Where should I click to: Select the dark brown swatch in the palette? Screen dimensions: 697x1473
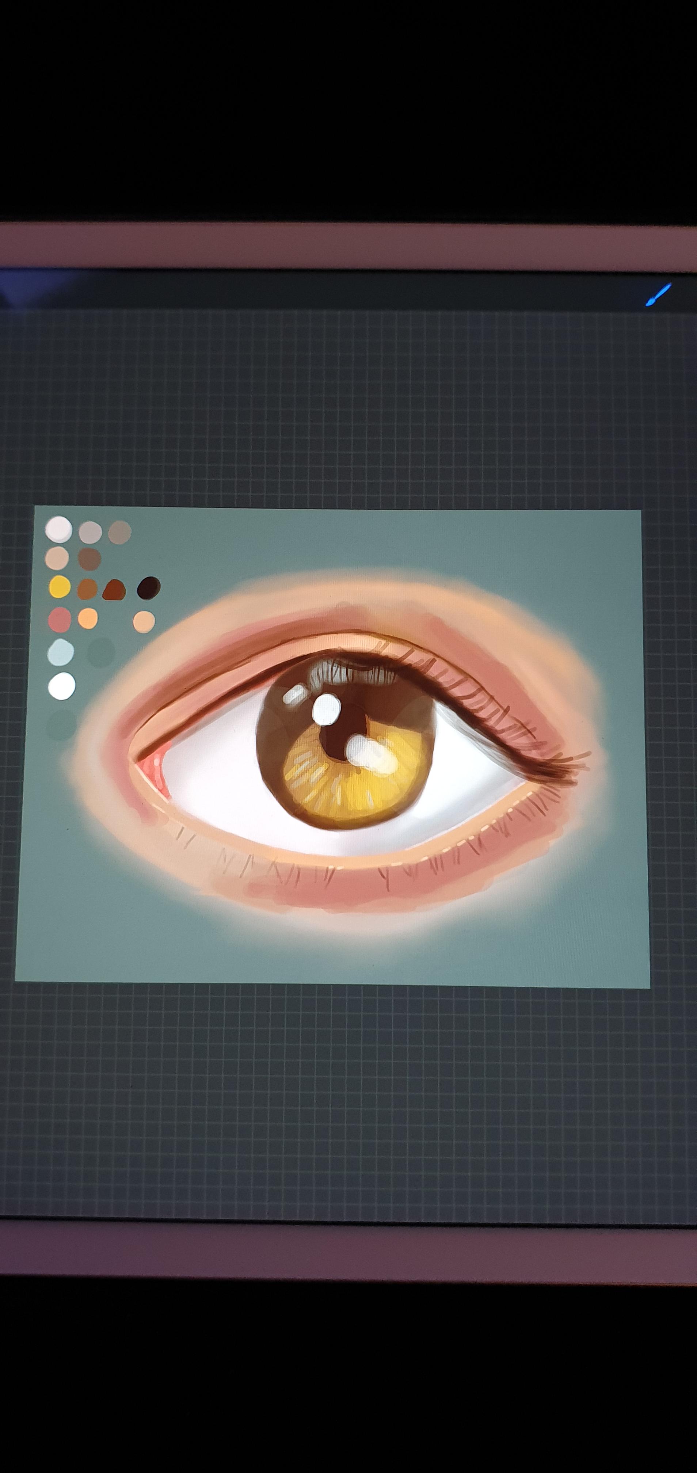click(149, 589)
